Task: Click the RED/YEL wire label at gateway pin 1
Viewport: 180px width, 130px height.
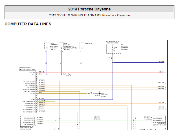Action: pyautogui.click(x=42, y=72)
